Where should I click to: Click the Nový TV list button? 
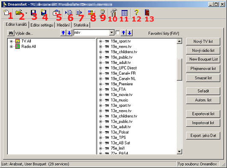203,42
